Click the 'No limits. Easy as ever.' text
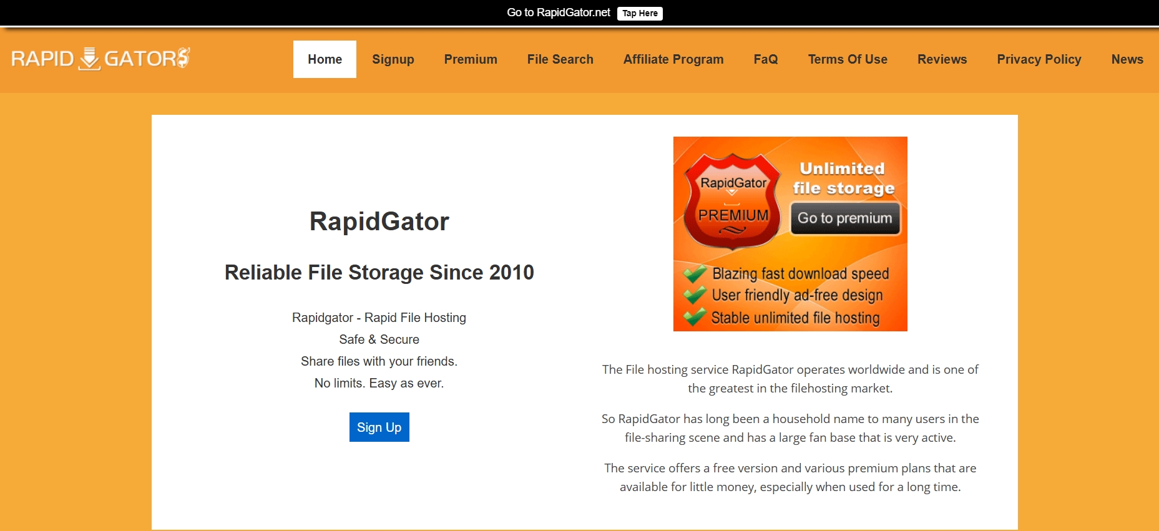 click(379, 383)
